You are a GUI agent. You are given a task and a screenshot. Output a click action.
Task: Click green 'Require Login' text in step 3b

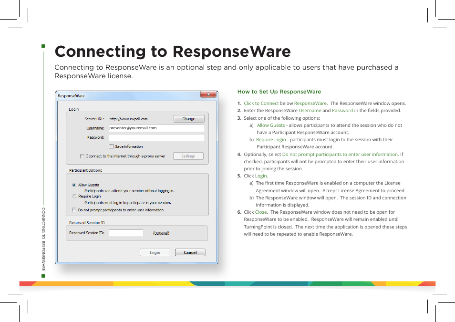coord(271,140)
